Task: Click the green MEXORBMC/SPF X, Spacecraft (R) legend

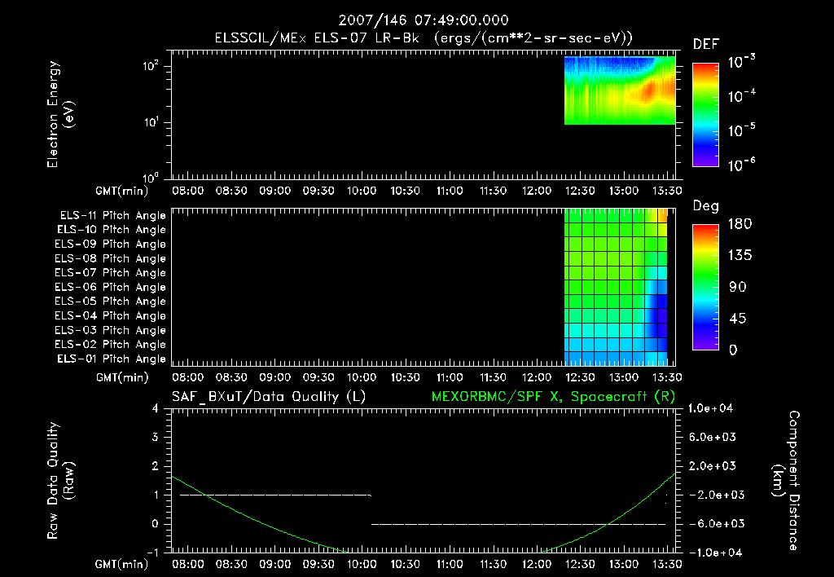Action: 553,397
